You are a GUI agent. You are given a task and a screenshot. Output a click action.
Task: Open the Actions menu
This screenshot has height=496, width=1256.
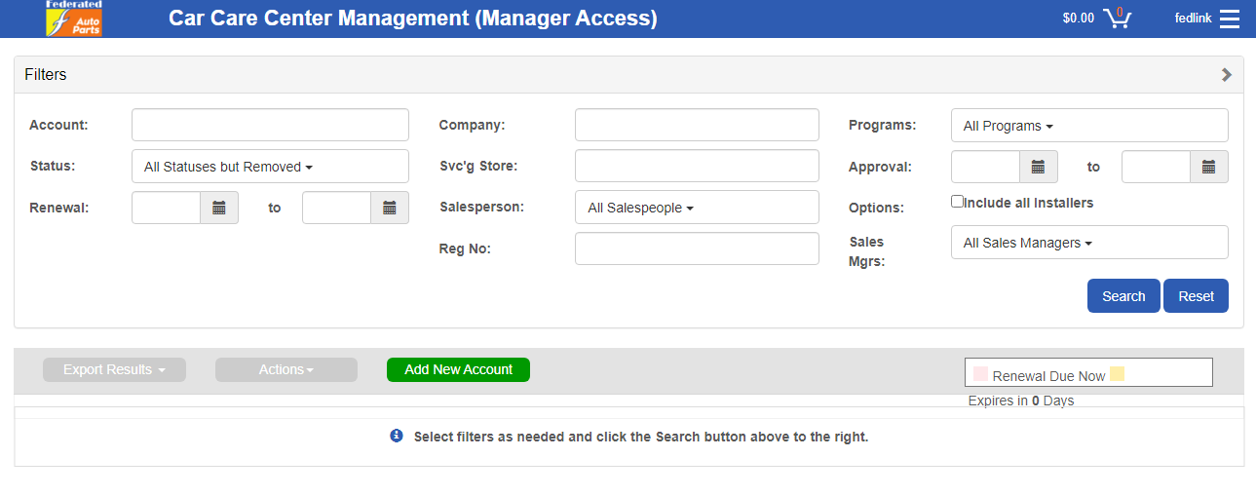tap(286, 370)
